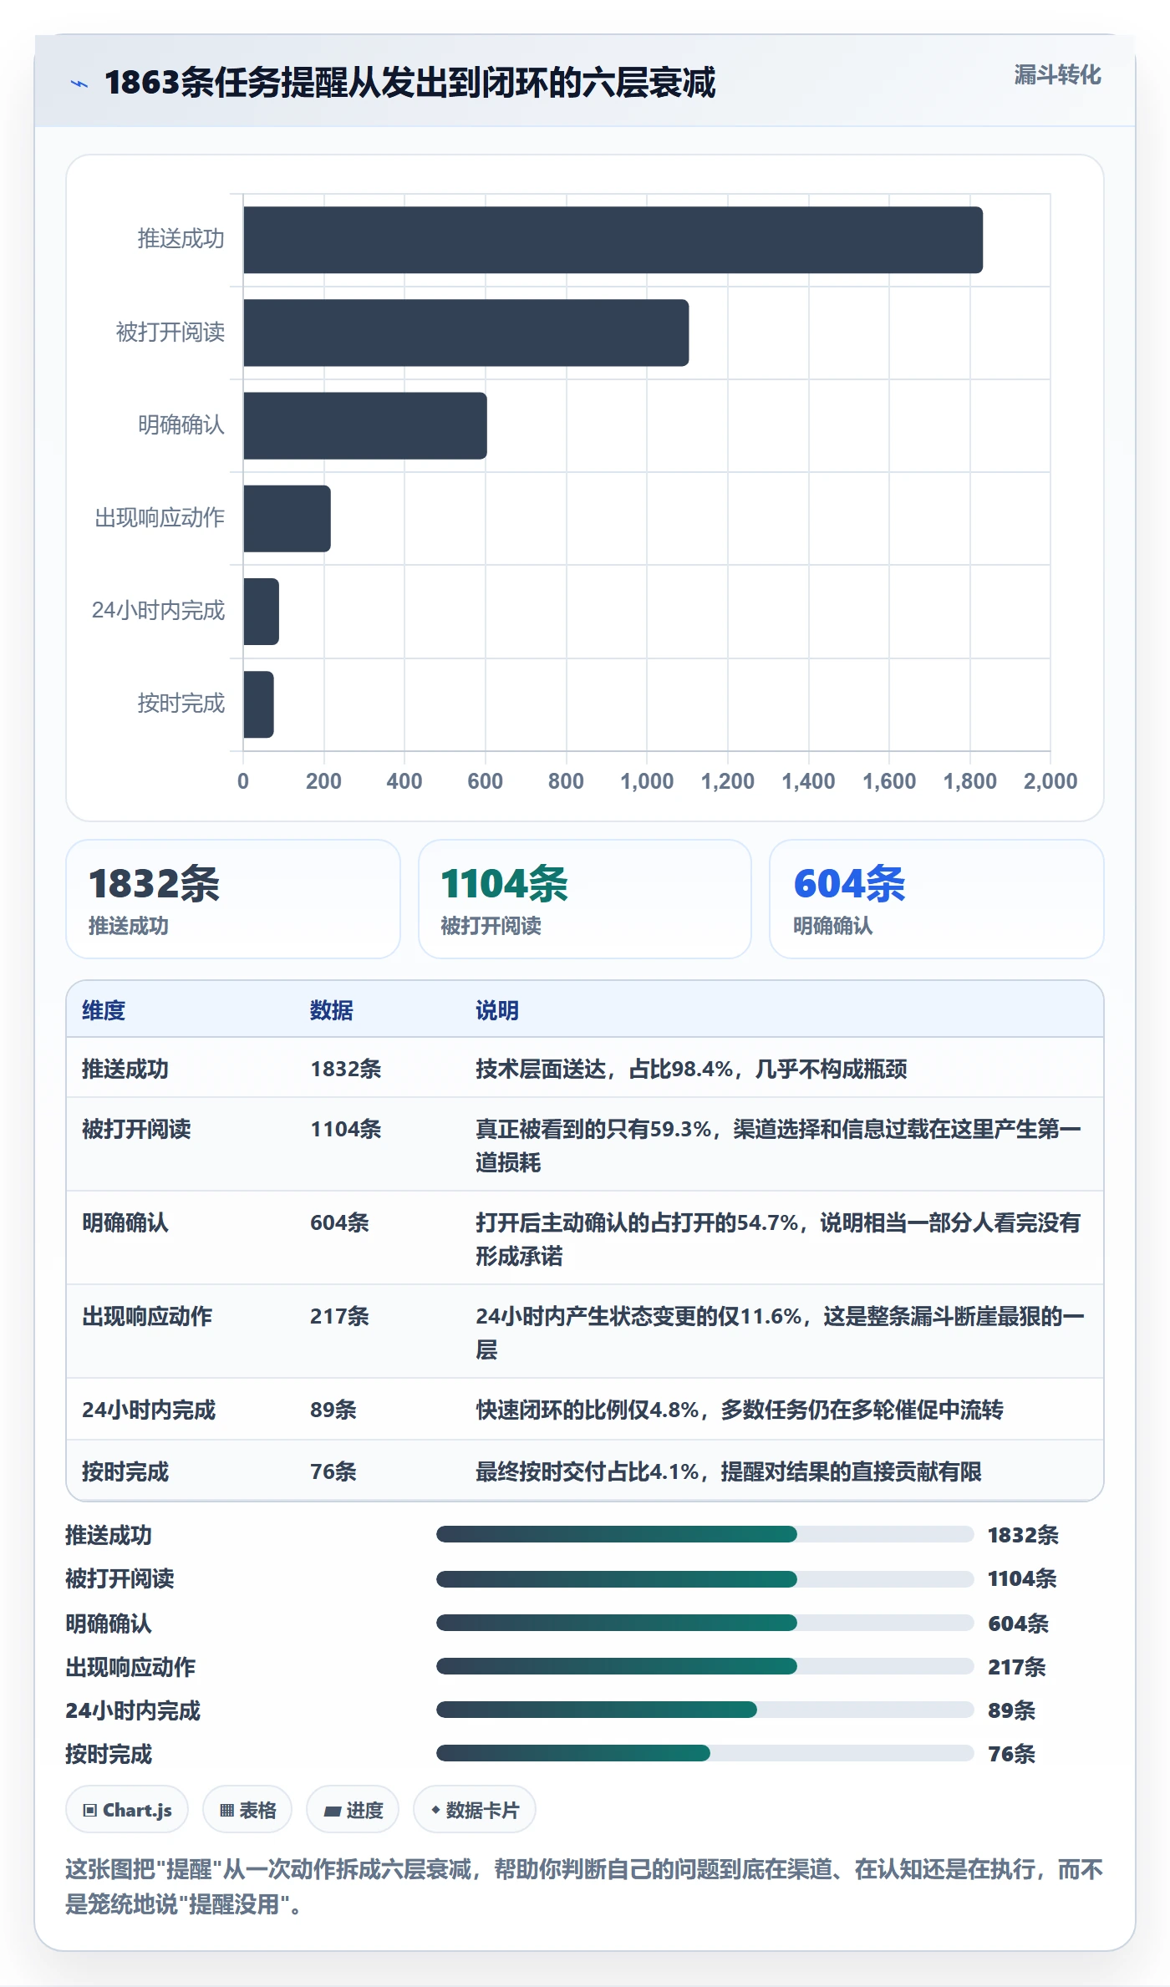The image size is (1170, 1987).
Task: Click the footer note about 六层衰减
Action: [584, 1887]
